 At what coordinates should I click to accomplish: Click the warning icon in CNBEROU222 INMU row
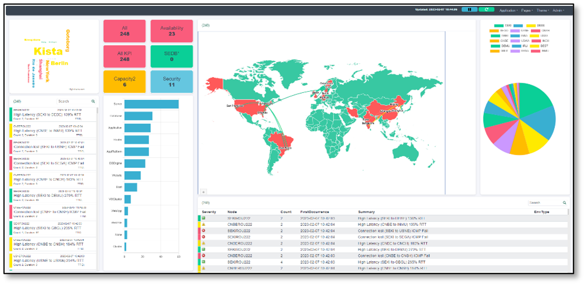tap(203, 224)
